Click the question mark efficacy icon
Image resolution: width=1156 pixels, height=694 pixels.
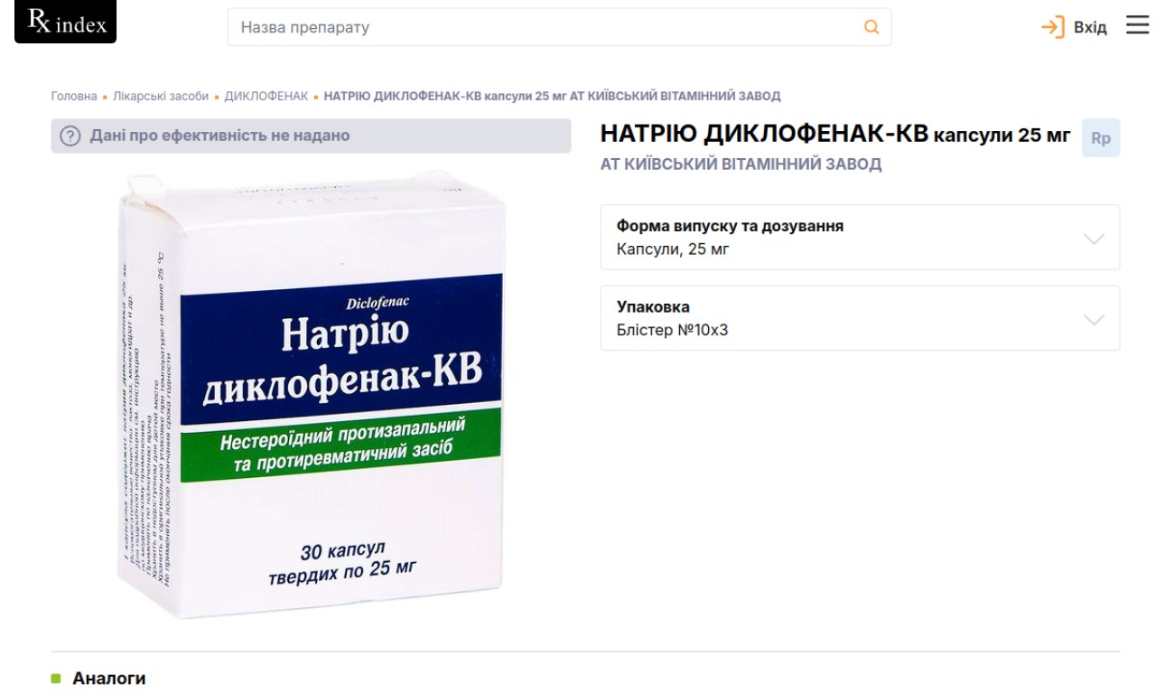point(70,136)
